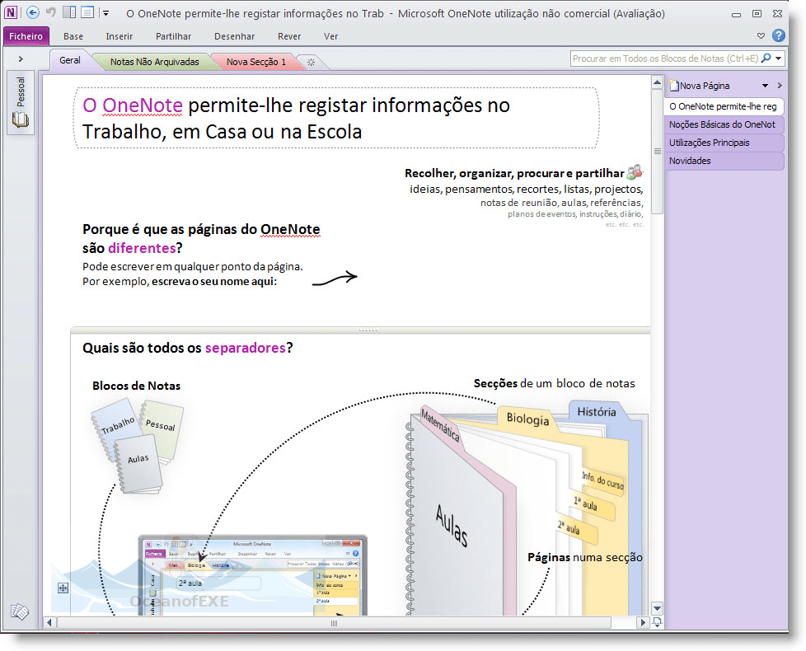Viewport: 806px width, 651px height.
Task: Click the search all notebooks field
Action: (664, 59)
